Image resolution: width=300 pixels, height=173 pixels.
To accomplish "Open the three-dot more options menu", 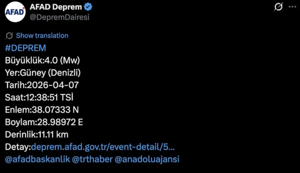I will [292, 7].
